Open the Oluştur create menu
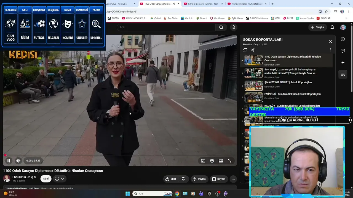The image size is (353, 198). [x=317, y=27]
